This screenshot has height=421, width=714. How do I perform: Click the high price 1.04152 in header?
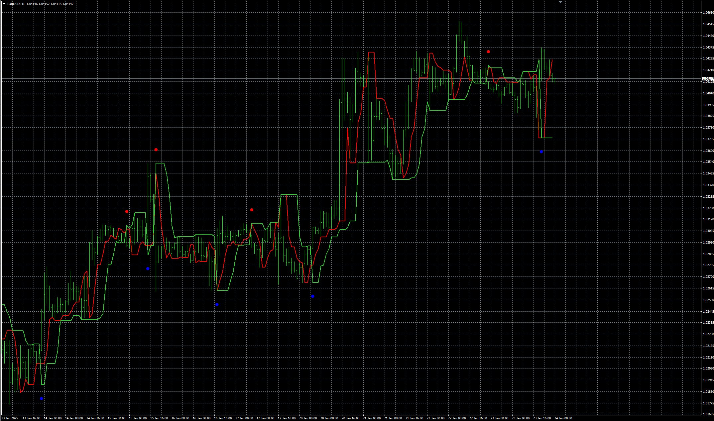(44, 4)
